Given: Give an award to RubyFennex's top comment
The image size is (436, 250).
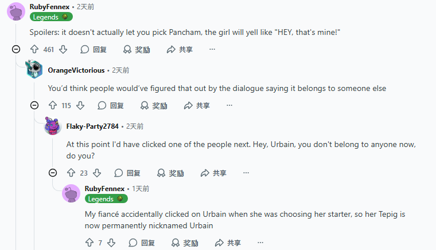Looking at the screenshot, I should pos(137,50).
